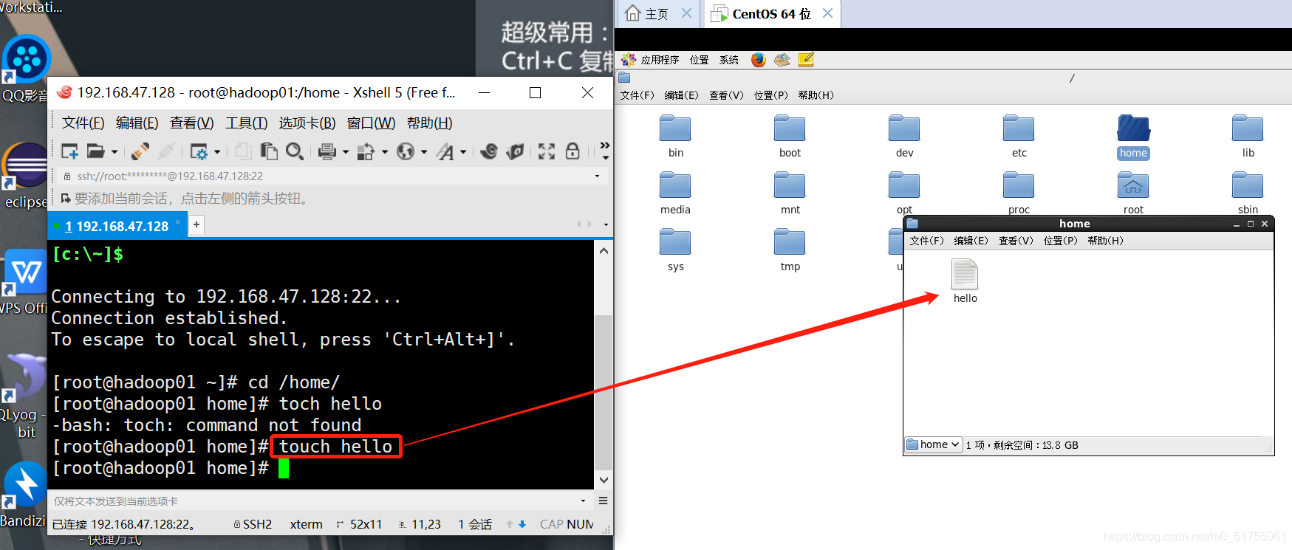The image size is (1292, 550).
Task: Close the 主页 tab in VMware
Action: click(x=686, y=13)
